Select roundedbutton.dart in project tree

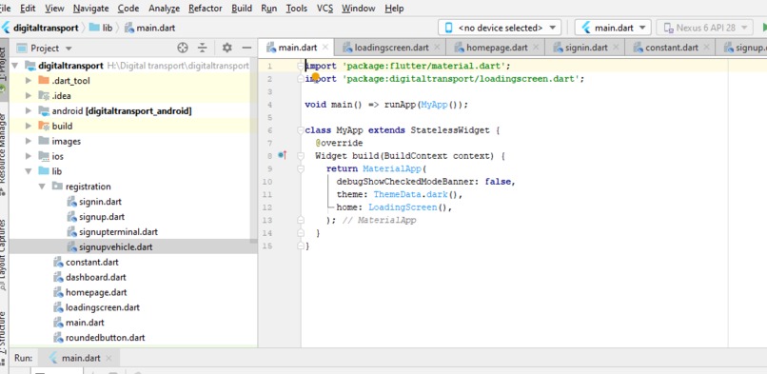(x=106, y=337)
